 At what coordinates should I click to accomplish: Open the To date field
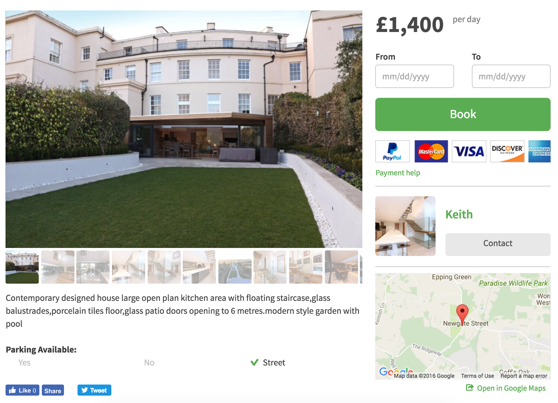coord(511,76)
